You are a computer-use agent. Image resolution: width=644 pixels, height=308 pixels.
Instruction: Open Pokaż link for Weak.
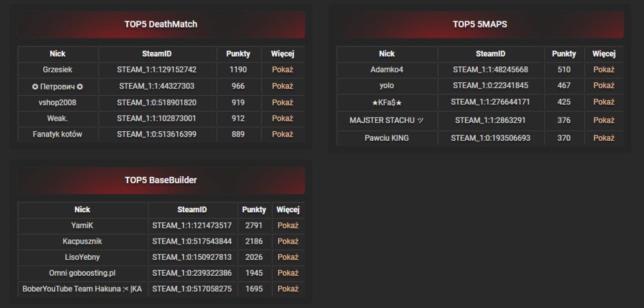click(x=282, y=118)
